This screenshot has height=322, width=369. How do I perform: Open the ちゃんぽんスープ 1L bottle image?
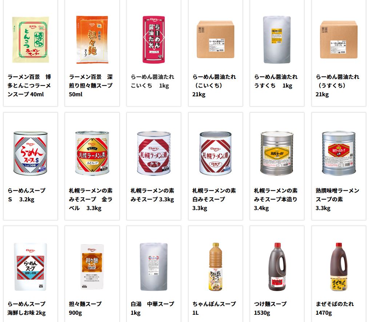[x=215, y=267]
